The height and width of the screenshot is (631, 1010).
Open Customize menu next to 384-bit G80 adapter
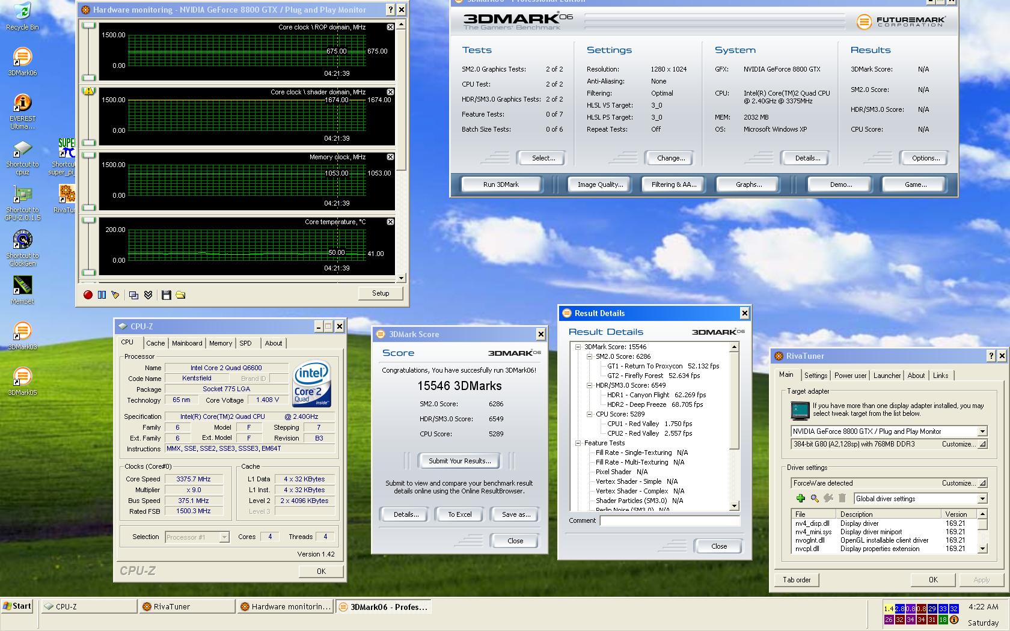(x=964, y=444)
